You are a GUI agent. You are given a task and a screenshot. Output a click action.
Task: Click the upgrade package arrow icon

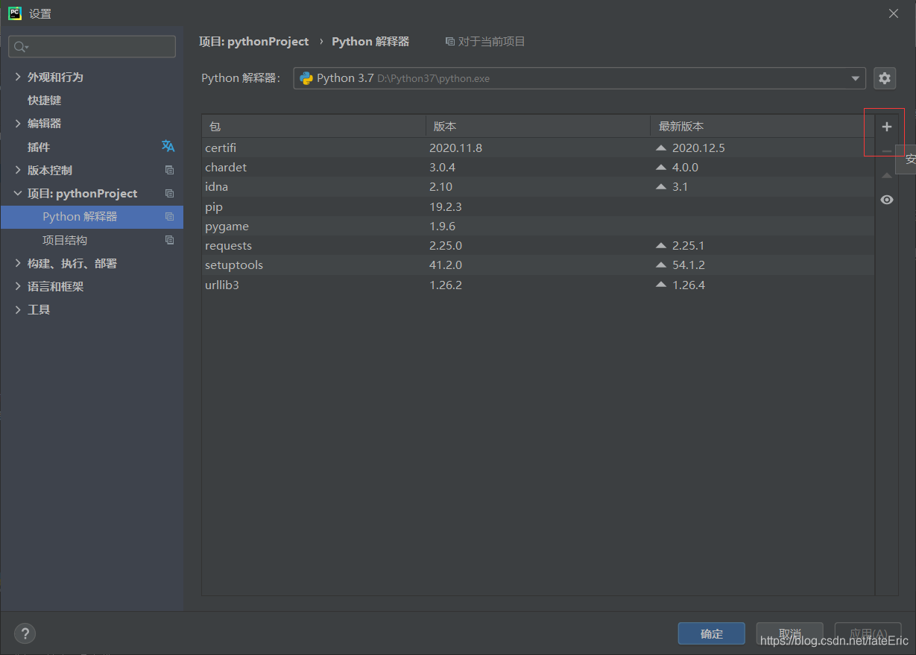pos(886,176)
